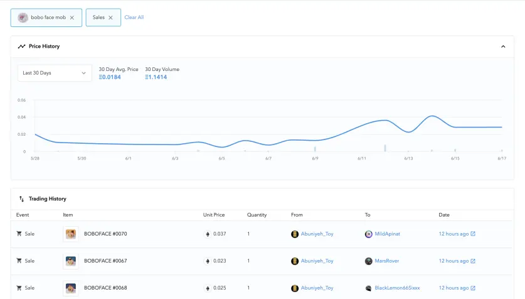Click seller avatar in BOBOFACE #0067 row
Image resolution: width=525 pixels, height=299 pixels.
click(295, 261)
